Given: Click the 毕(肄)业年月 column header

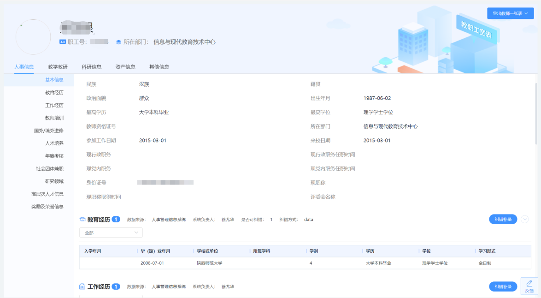Looking at the screenshot, I should pos(156,251).
